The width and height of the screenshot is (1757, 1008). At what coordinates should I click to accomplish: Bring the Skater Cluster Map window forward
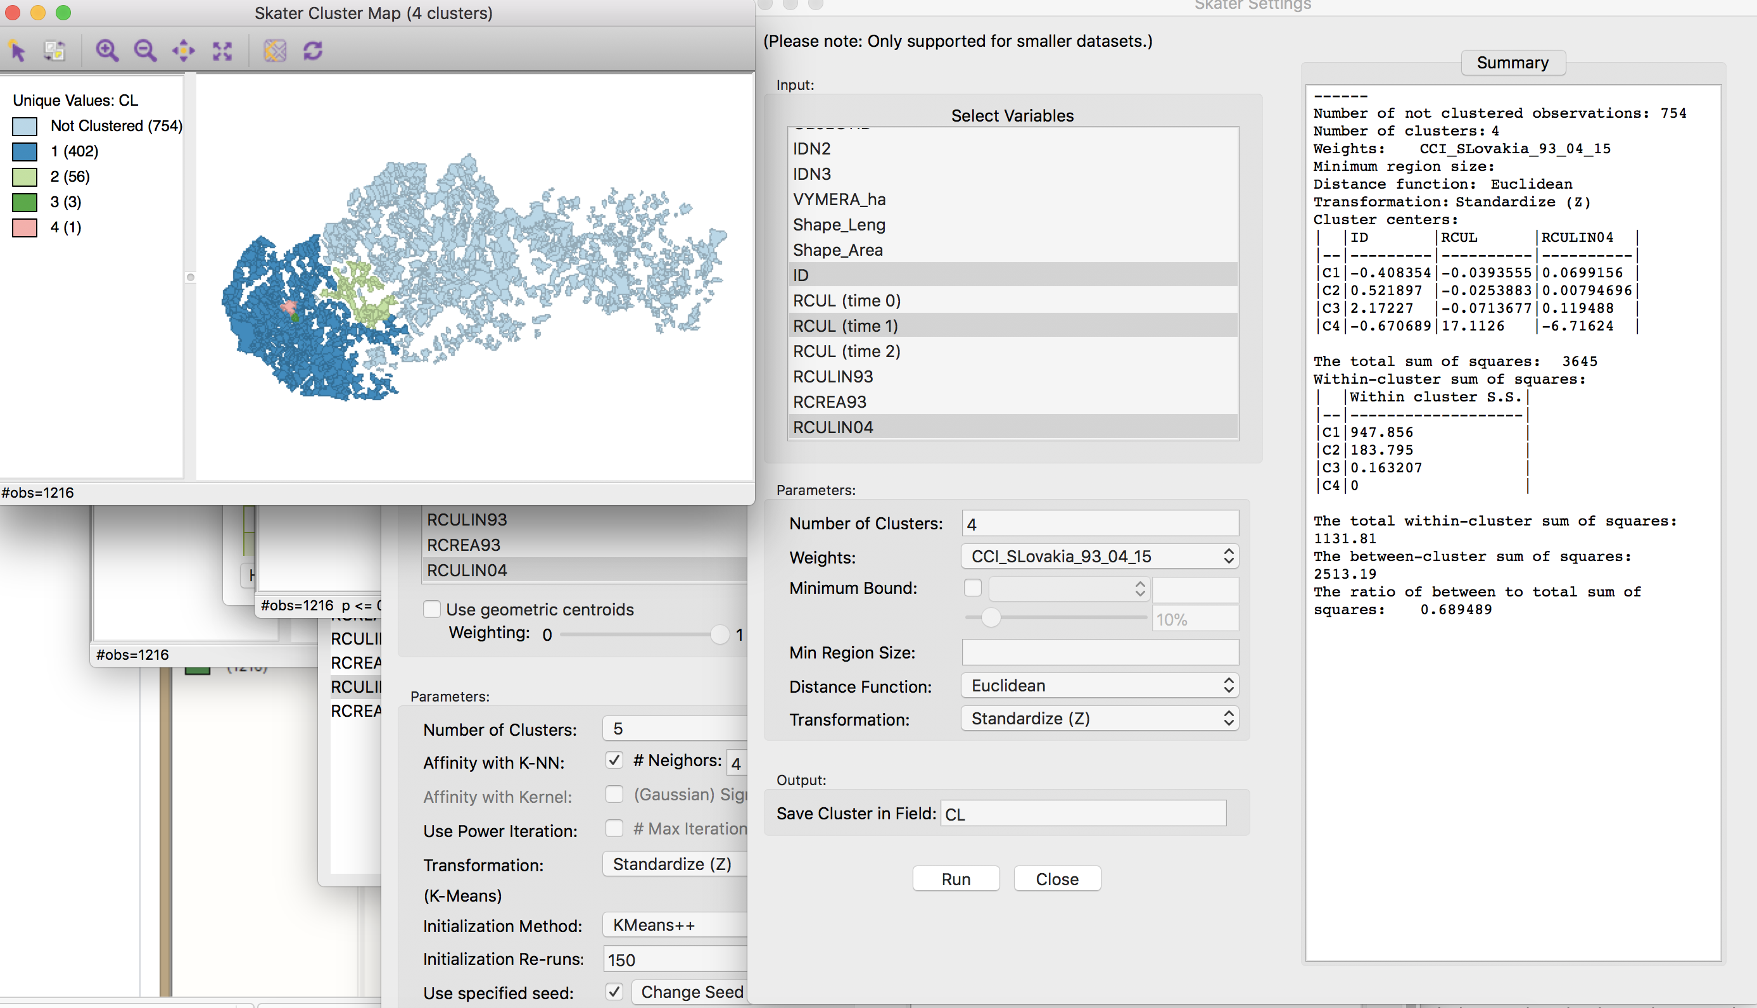(x=374, y=13)
